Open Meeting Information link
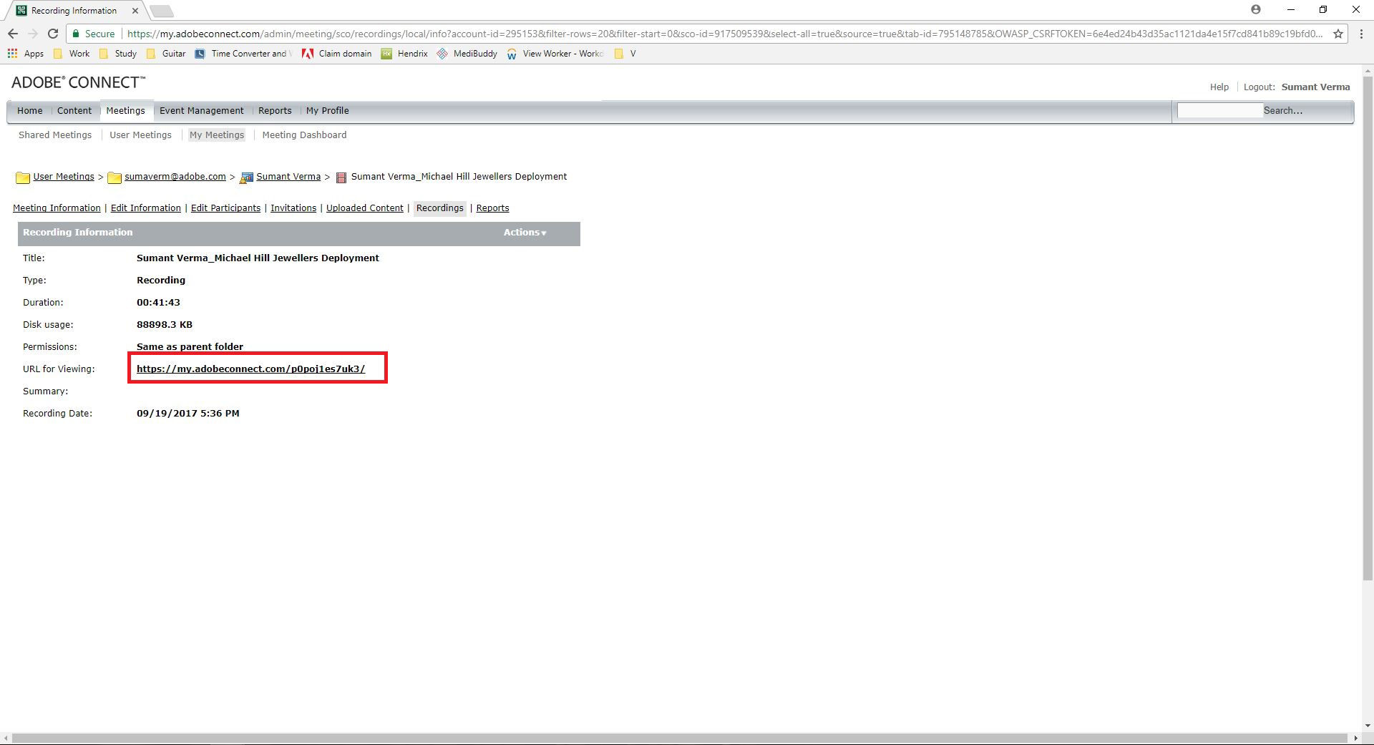This screenshot has height=745, width=1374. (57, 208)
